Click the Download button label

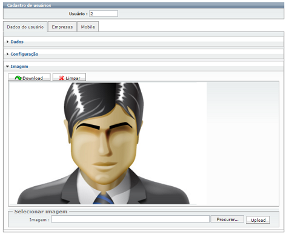[x=33, y=78]
